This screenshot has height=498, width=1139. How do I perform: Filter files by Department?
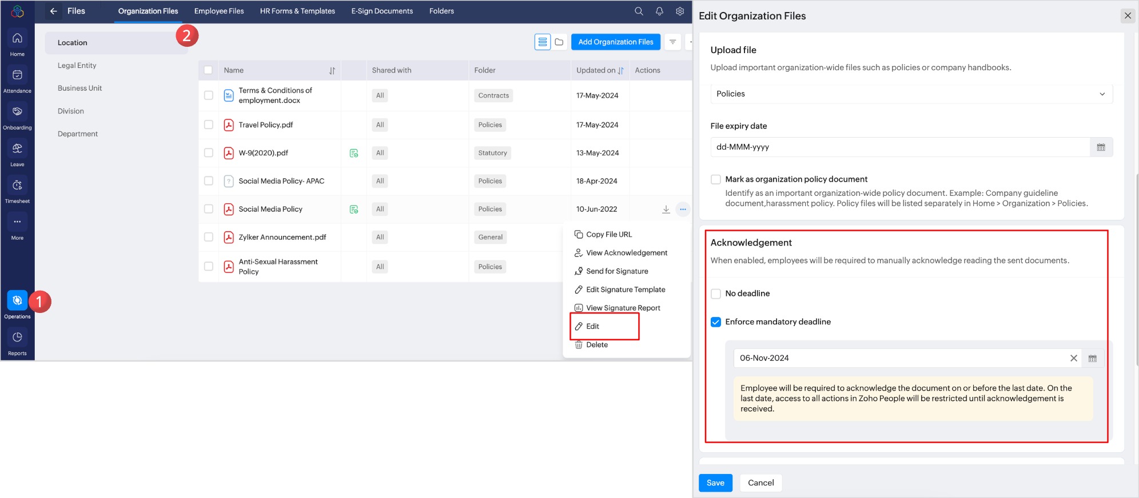pos(77,134)
